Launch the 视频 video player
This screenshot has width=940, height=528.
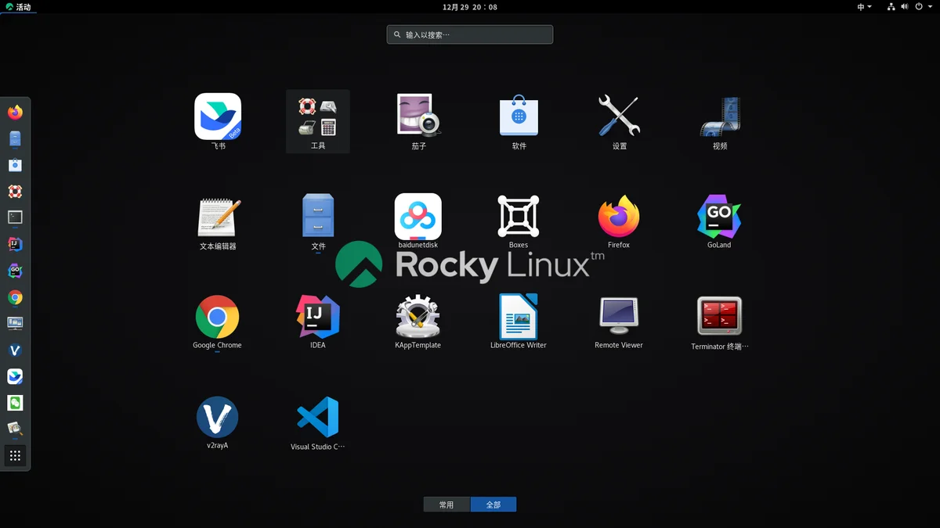(x=719, y=122)
